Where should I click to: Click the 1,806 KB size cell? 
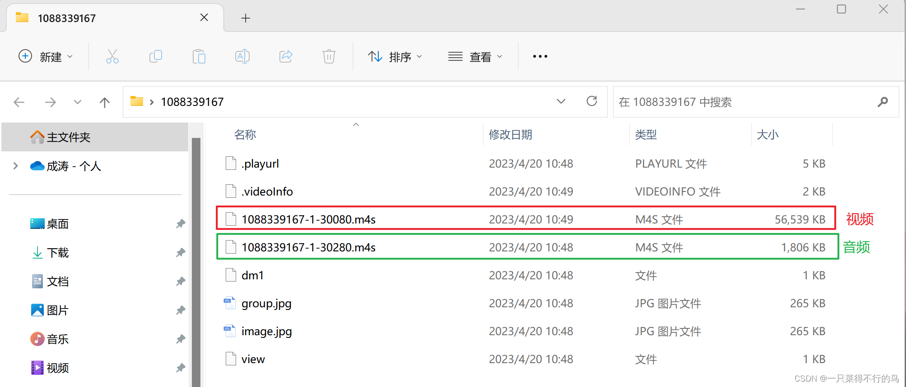click(803, 247)
